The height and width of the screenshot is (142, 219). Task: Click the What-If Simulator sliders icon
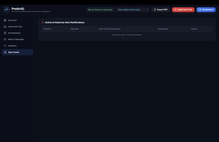tap(5, 39)
